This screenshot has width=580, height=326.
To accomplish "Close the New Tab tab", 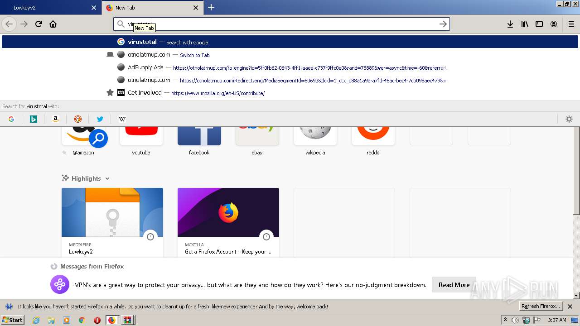I will tap(196, 8).
